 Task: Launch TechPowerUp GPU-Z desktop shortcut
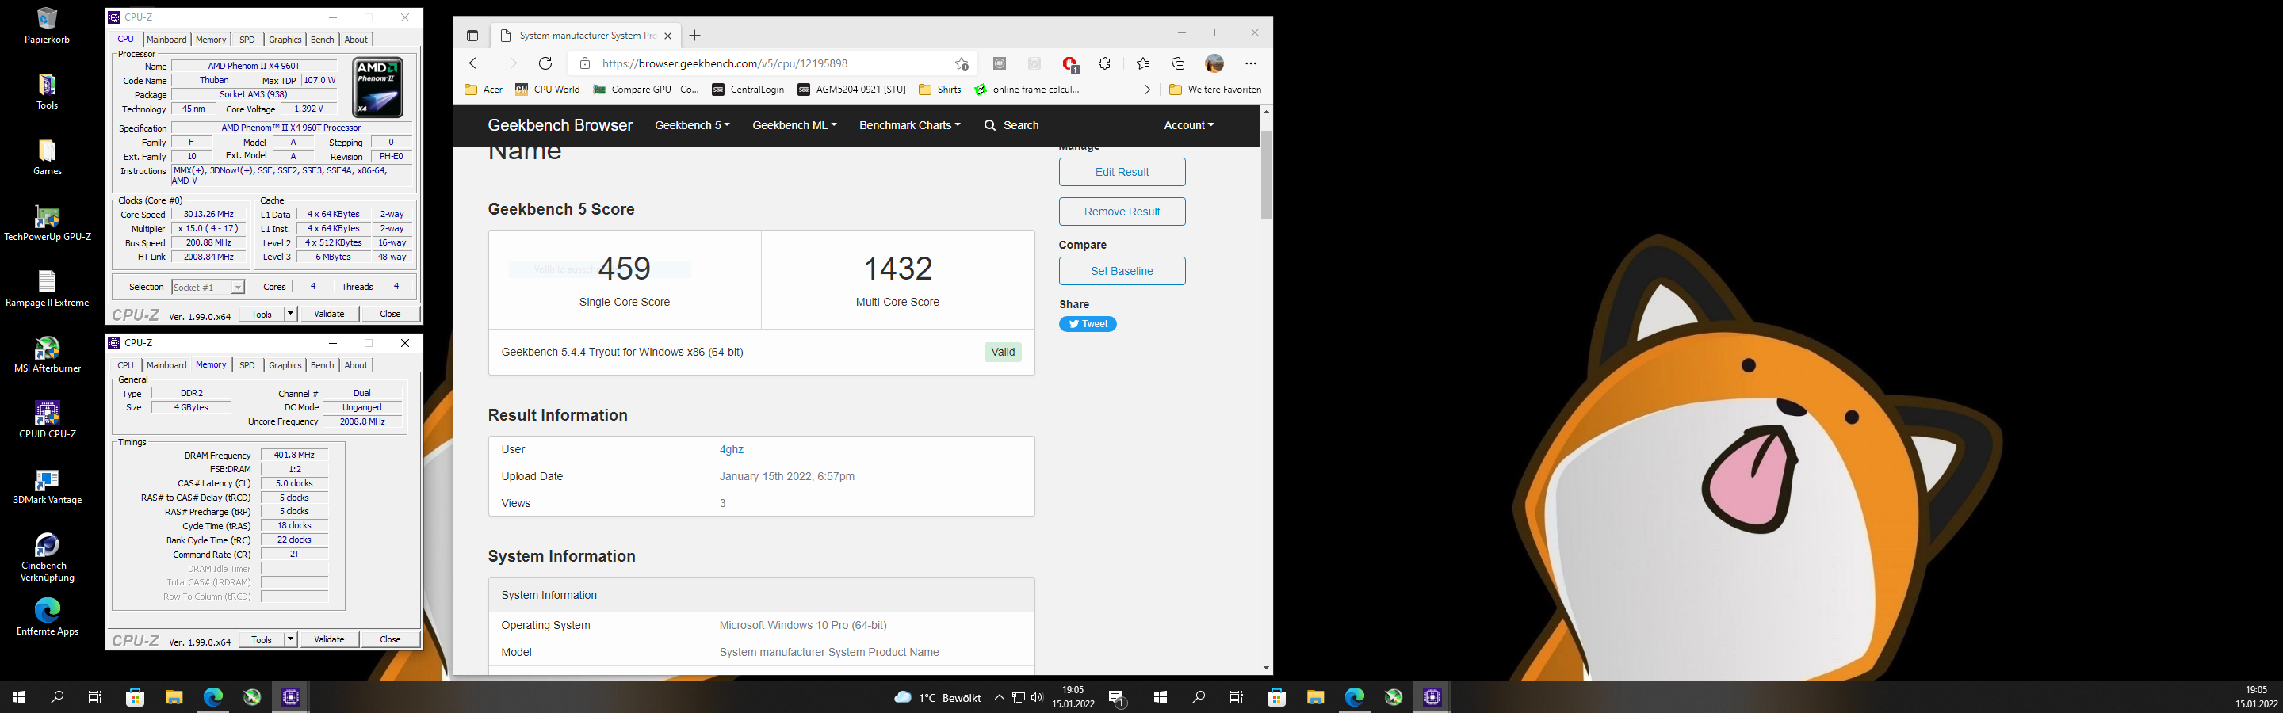click(47, 223)
